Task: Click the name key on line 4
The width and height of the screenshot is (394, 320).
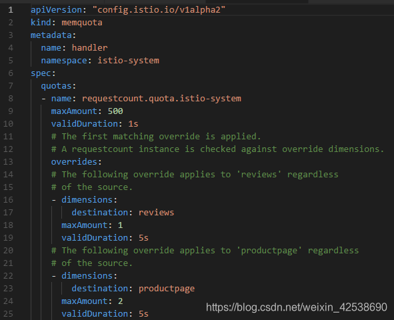Action: tap(51, 48)
